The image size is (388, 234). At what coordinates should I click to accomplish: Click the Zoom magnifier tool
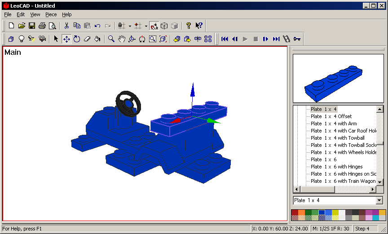point(111,39)
